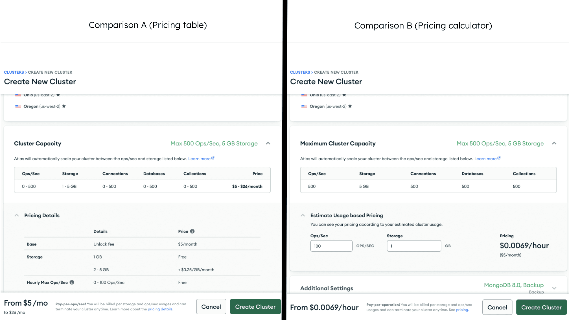Focus the Storage GB input field
Viewport: 569px width, 320px height.
pyautogui.click(x=414, y=246)
